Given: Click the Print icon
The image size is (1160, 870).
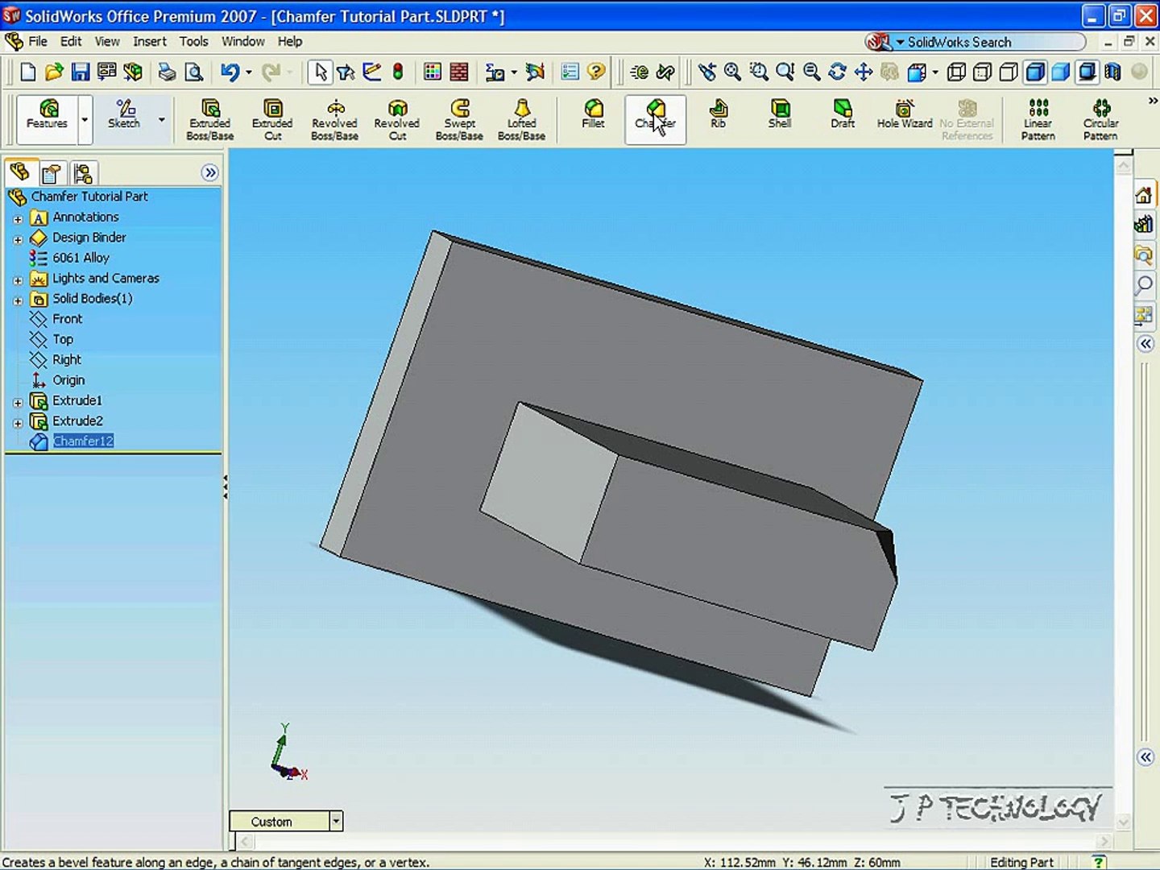Looking at the screenshot, I should [x=167, y=72].
